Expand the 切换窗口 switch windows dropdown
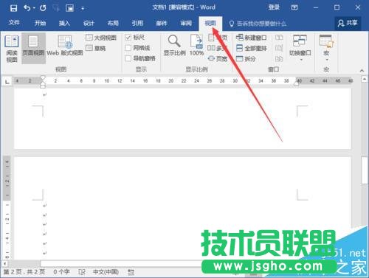 click(300, 48)
